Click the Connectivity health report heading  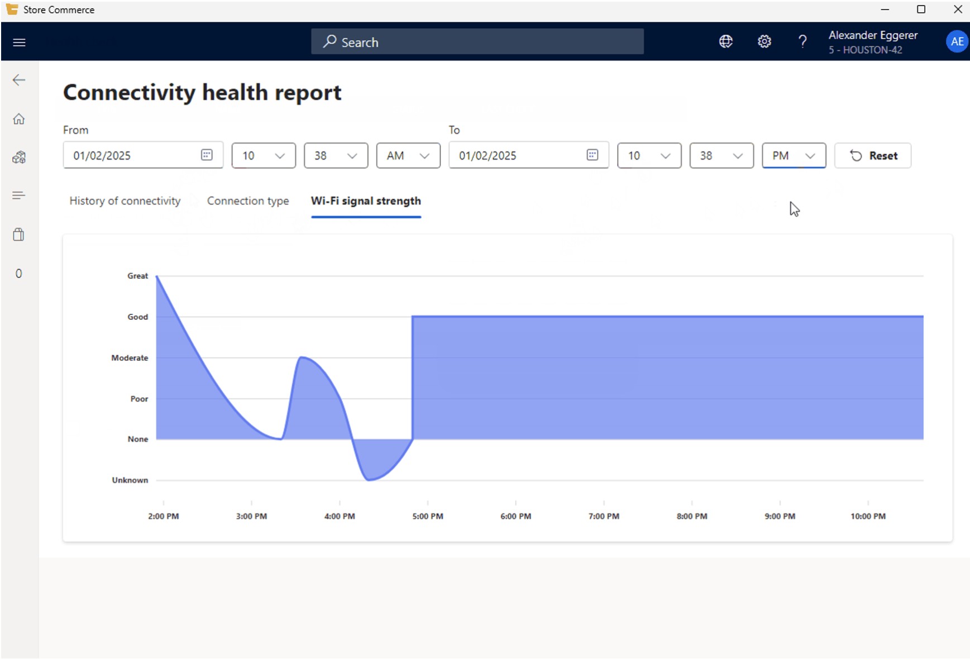[202, 93]
